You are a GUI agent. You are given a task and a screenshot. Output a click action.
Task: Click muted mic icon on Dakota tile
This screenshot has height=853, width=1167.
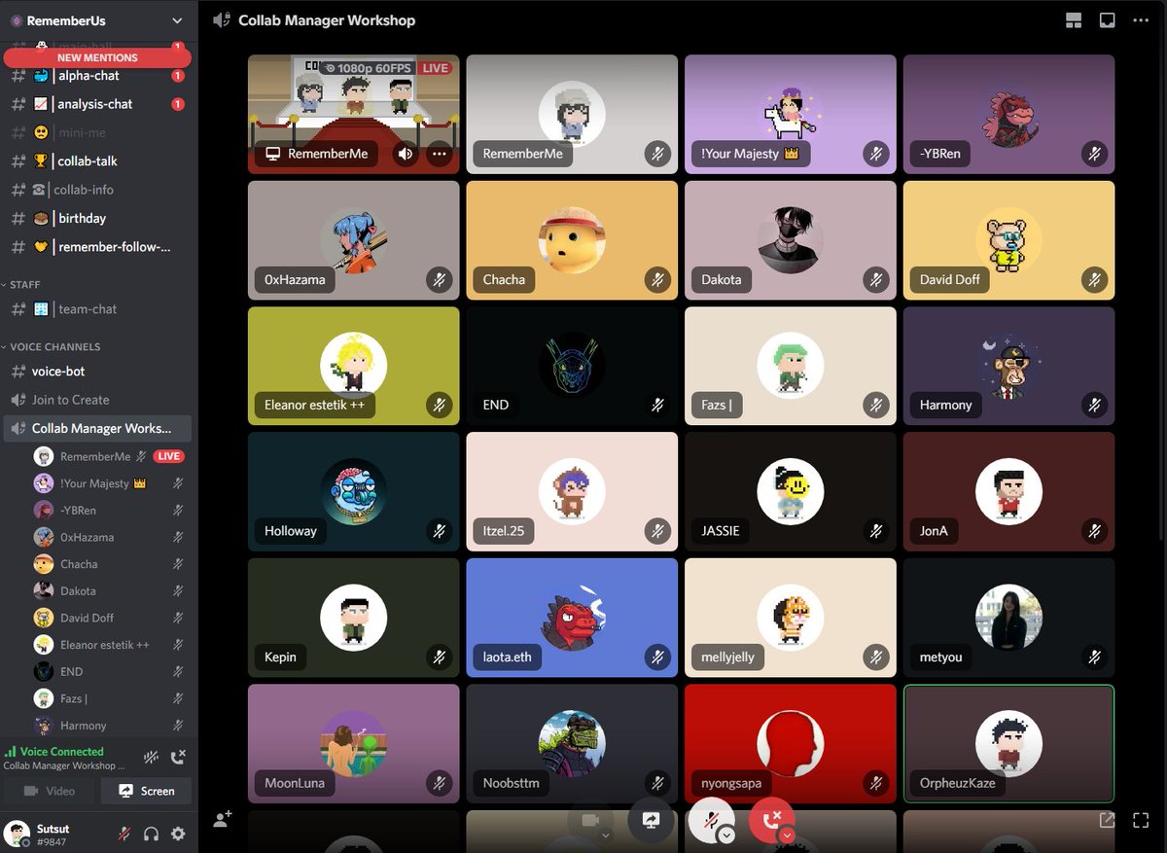click(876, 279)
